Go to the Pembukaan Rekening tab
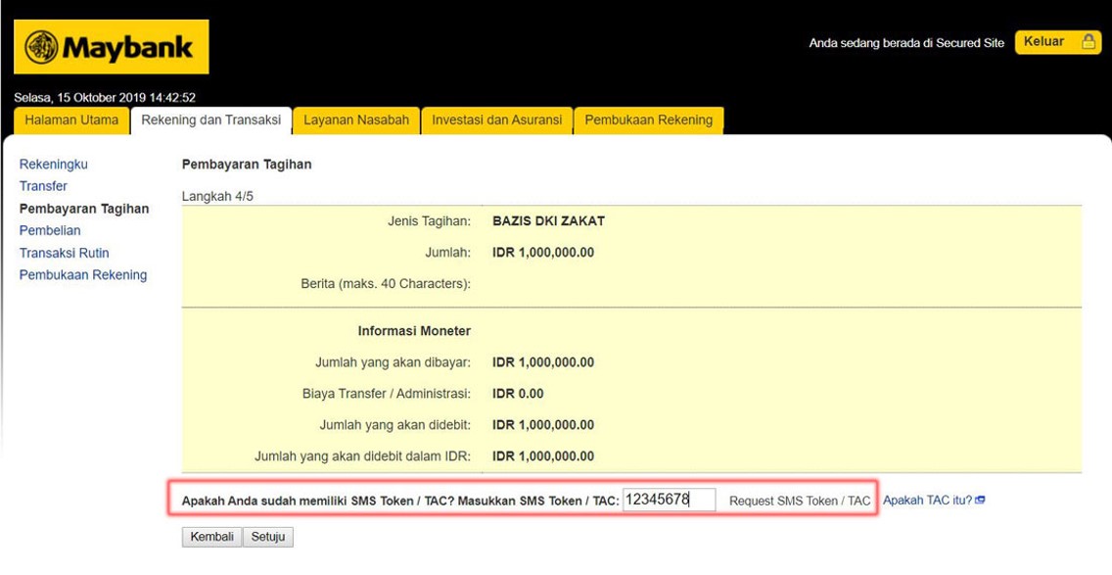 click(649, 120)
